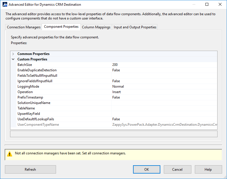Screen dimensions: 227x179
Task: Click the Common Properties header text
Action: pyautogui.click(x=33, y=54)
